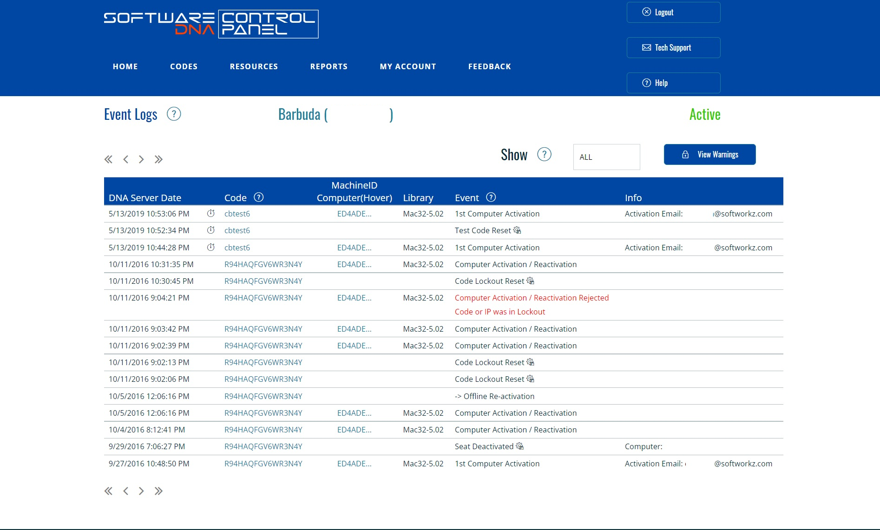880x530 pixels.
Task: Open help icon next to Event Logs
Action: (174, 114)
